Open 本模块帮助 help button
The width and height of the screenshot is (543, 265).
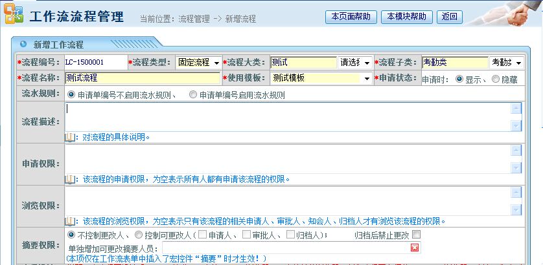pyautogui.click(x=406, y=16)
